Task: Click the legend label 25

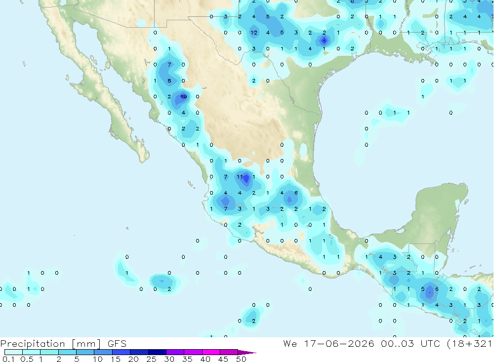Action: (151, 359)
